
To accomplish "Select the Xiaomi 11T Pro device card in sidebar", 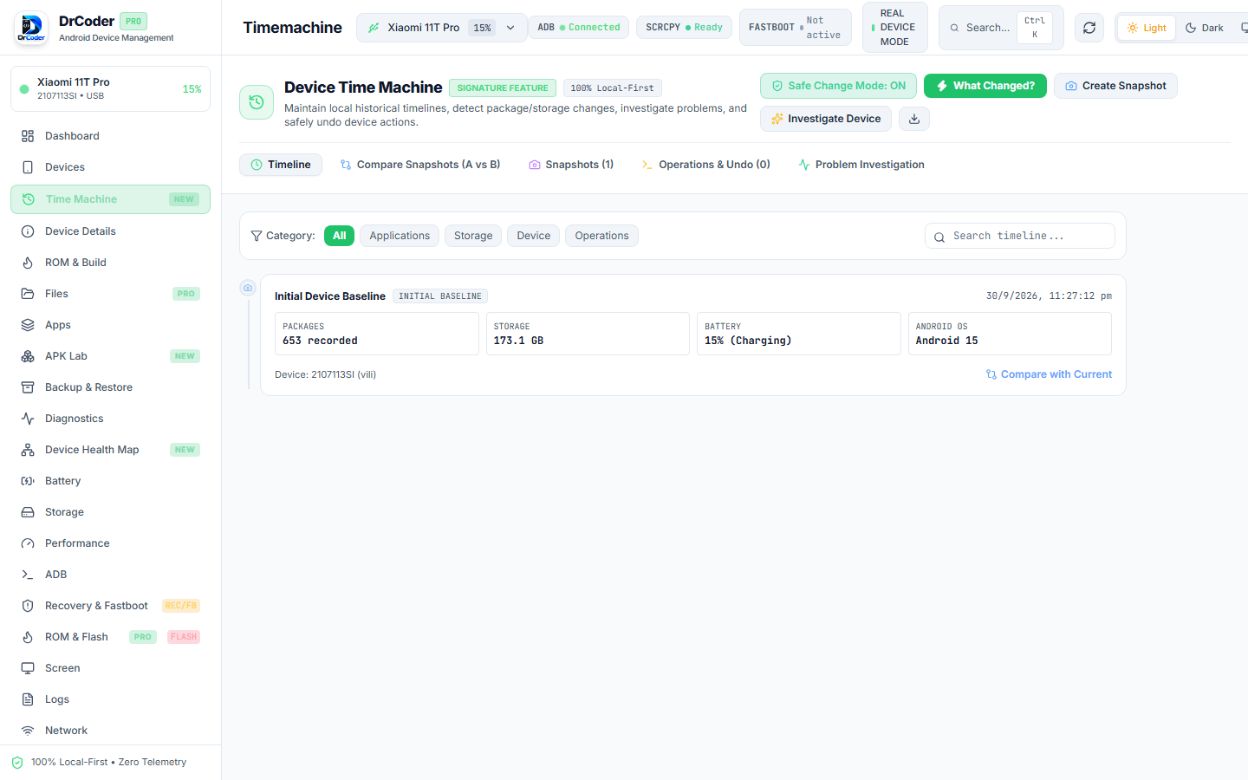I will point(110,89).
